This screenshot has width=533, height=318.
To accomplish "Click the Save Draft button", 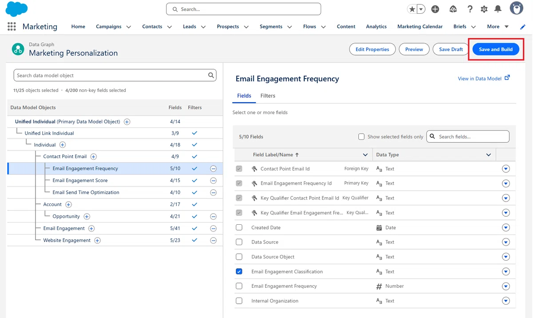I will click(x=451, y=49).
